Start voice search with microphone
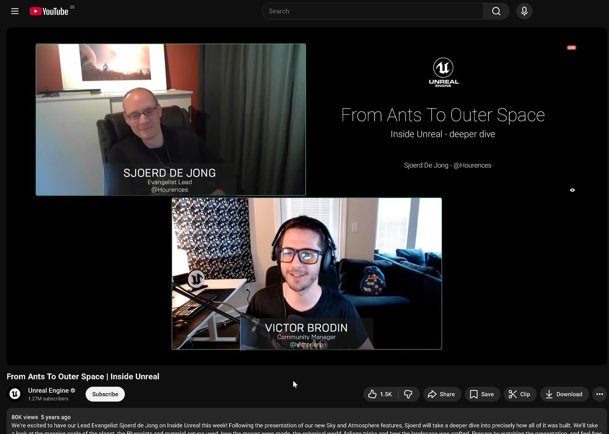 pyautogui.click(x=524, y=11)
